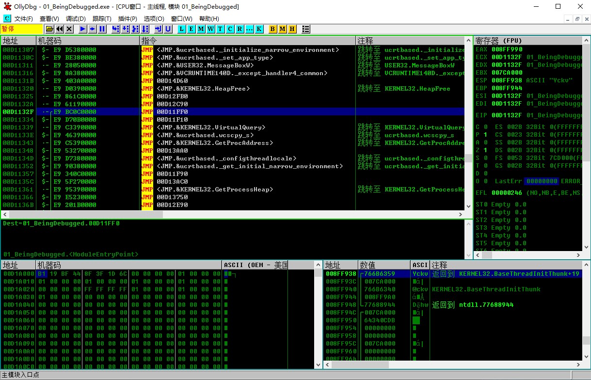The width and height of the screenshot is (591, 380).
Task: Click the LastErr 00000000 value field
Action: point(541,181)
